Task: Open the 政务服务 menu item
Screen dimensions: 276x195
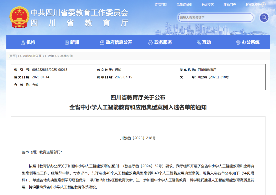Action: [163, 43]
